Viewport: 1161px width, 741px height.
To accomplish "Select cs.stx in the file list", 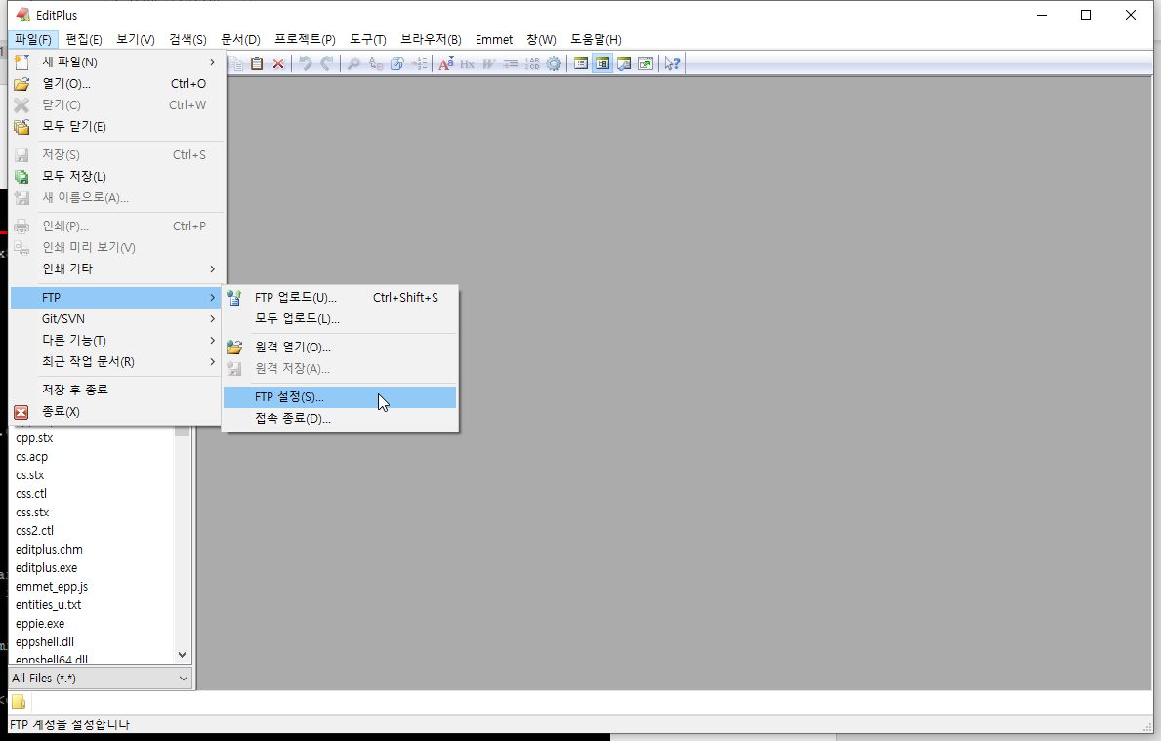I will click(x=29, y=475).
